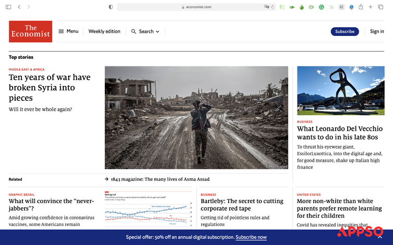The height and width of the screenshot is (245, 393).
Task: Open the Menu hamburger
Action: coord(68,31)
